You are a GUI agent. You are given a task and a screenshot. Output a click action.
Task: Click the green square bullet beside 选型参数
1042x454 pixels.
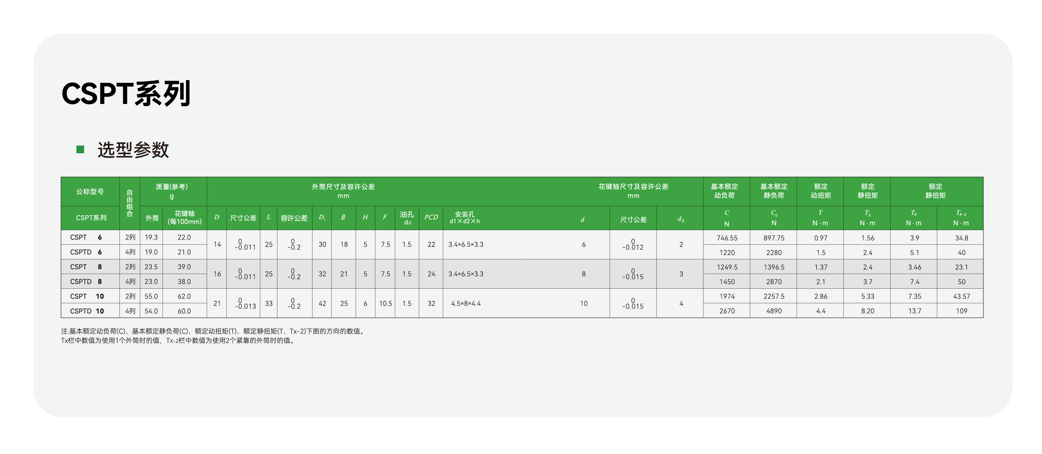[x=80, y=149]
